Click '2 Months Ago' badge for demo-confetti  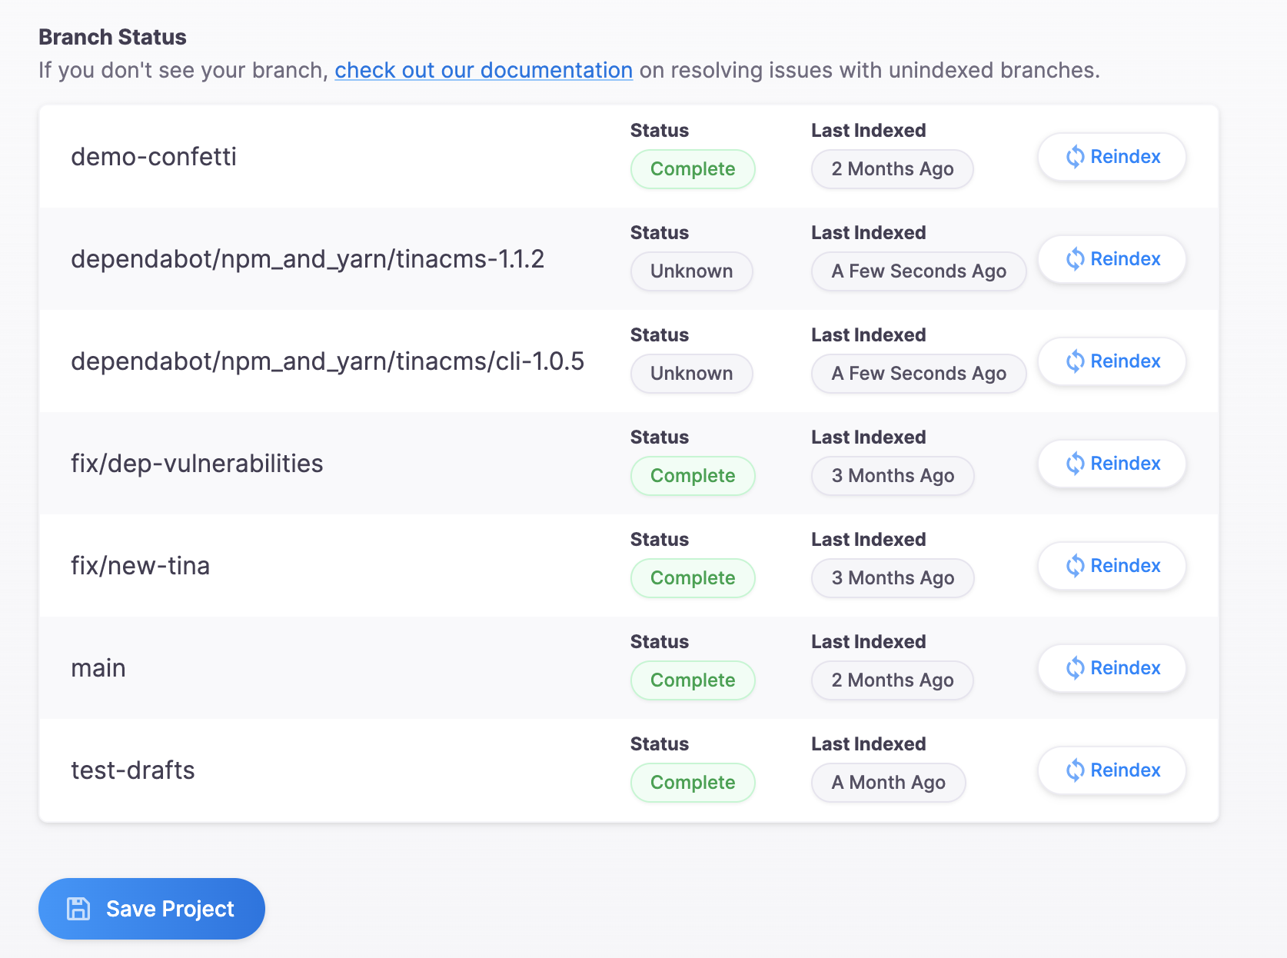893,169
